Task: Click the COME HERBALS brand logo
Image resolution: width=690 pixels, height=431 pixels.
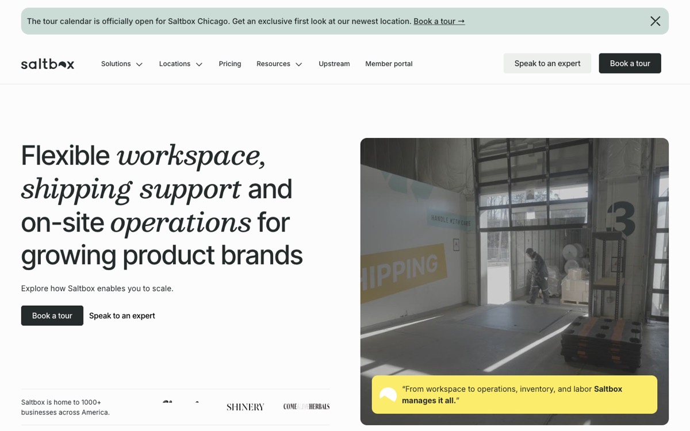Action: pyautogui.click(x=306, y=406)
